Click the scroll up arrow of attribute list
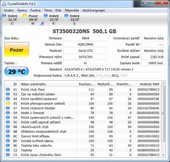 point(163,83)
